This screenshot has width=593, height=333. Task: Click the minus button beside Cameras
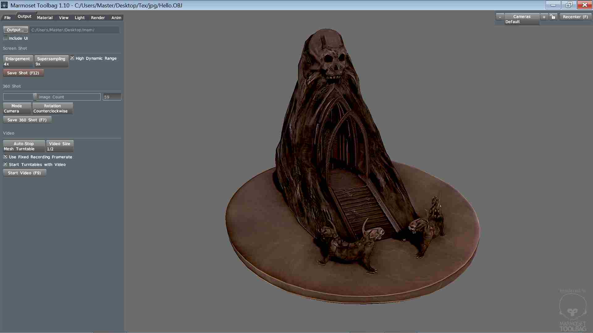pos(500,17)
